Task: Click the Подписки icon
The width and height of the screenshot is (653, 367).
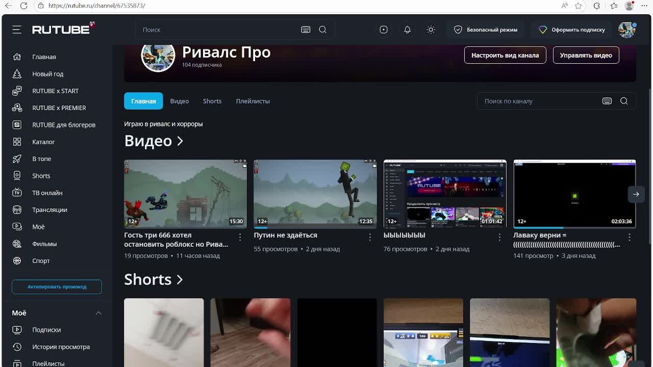Action: (17, 330)
